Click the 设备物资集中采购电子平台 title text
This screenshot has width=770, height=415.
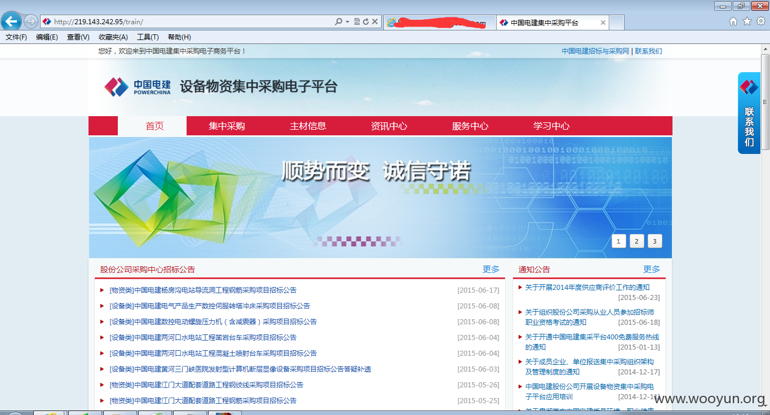click(259, 87)
